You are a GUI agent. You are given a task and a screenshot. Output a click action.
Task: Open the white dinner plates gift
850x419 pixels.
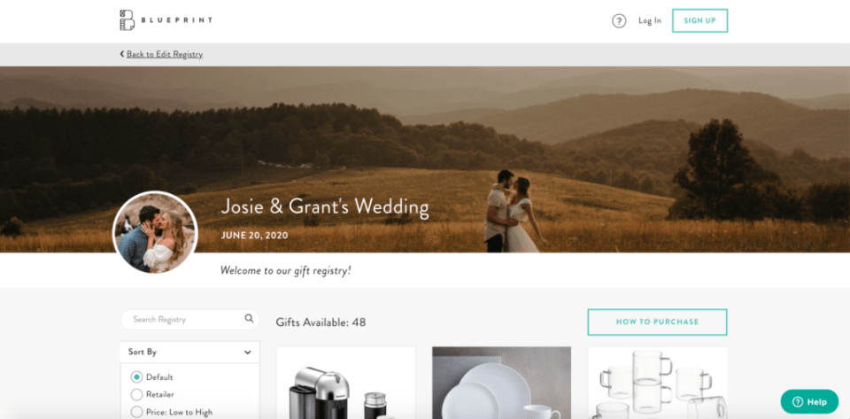click(x=501, y=383)
